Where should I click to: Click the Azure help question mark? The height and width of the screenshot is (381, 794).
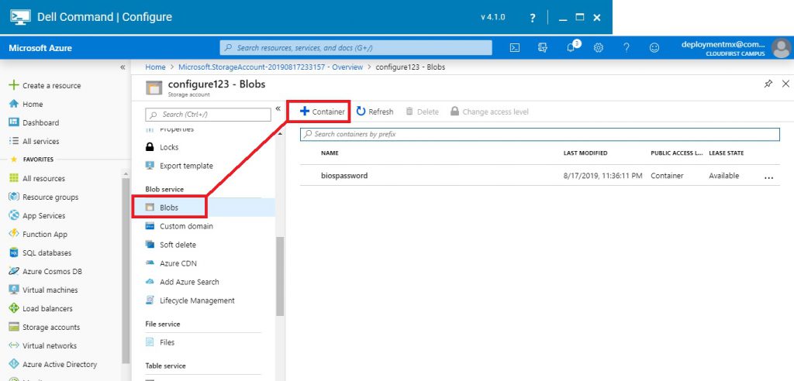click(626, 48)
